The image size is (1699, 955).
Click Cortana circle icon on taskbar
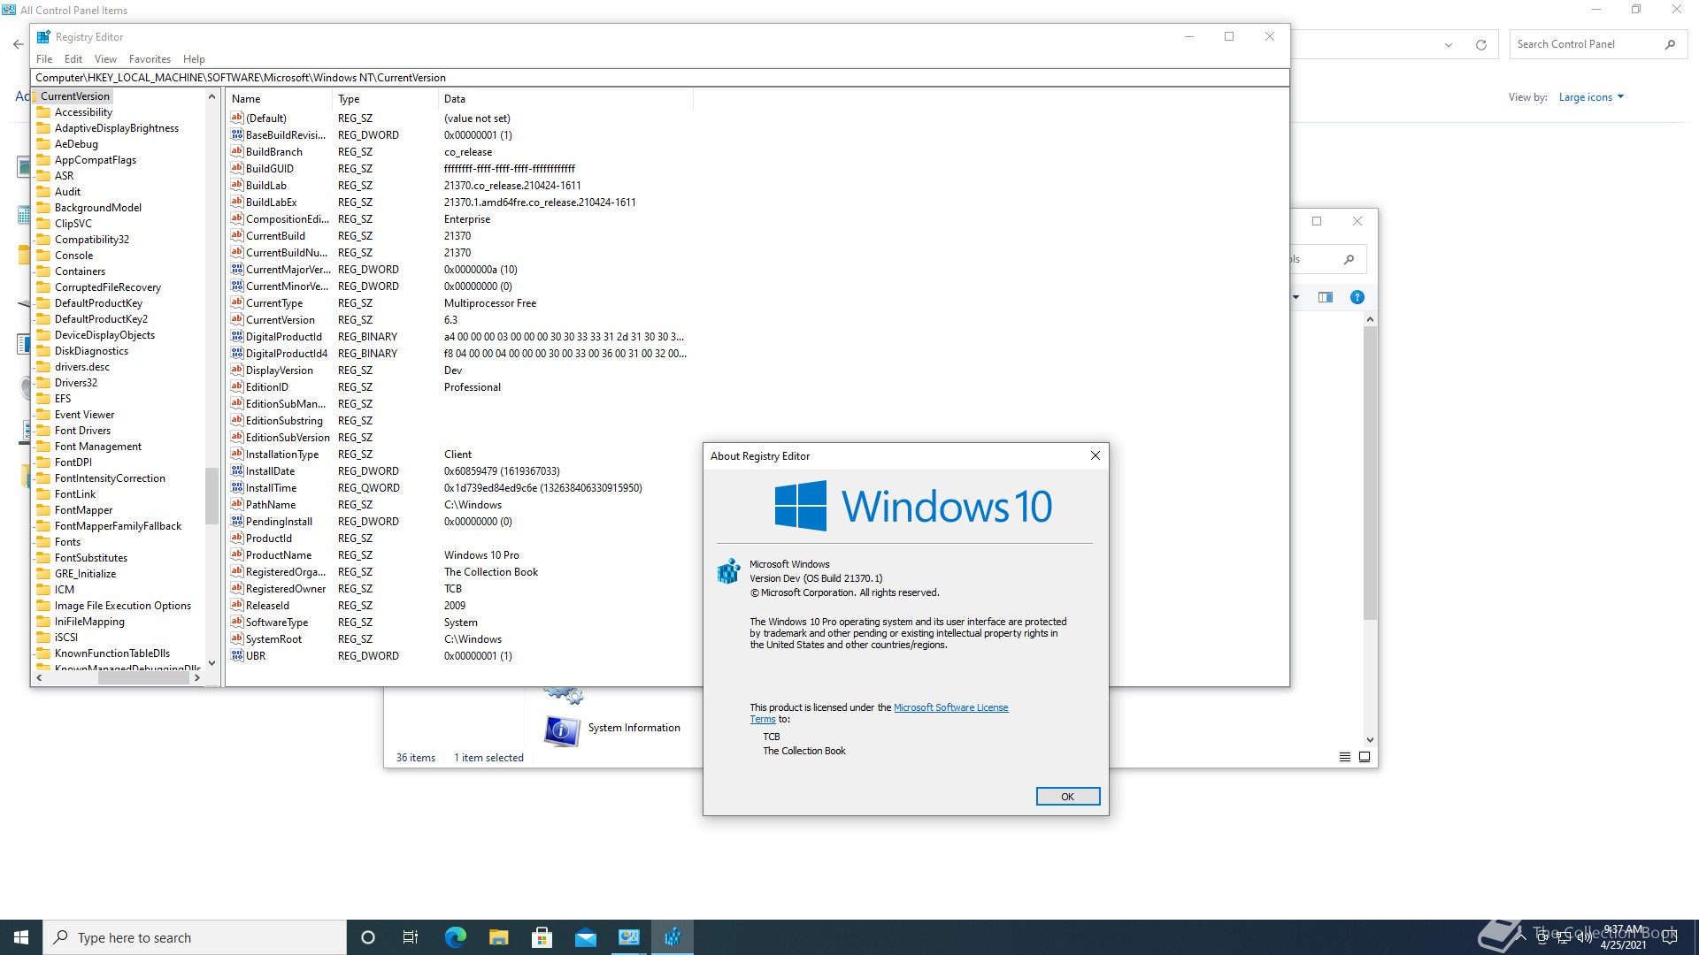368,937
